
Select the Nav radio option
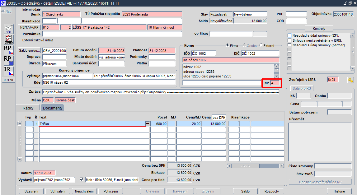point(3,11)
